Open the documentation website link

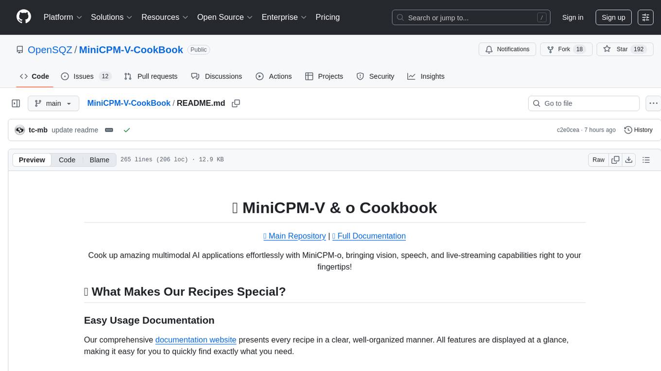[196, 340]
